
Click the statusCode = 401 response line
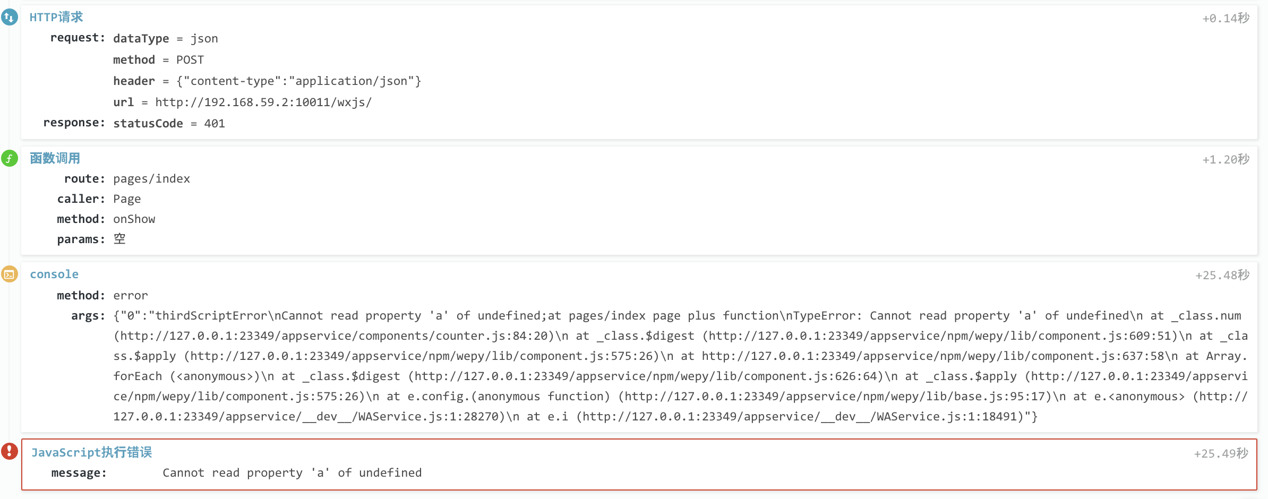pyautogui.click(x=169, y=124)
